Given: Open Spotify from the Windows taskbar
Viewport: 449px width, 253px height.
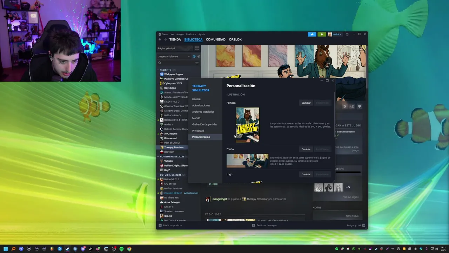Looking at the screenshot, I should click(121, 249).
